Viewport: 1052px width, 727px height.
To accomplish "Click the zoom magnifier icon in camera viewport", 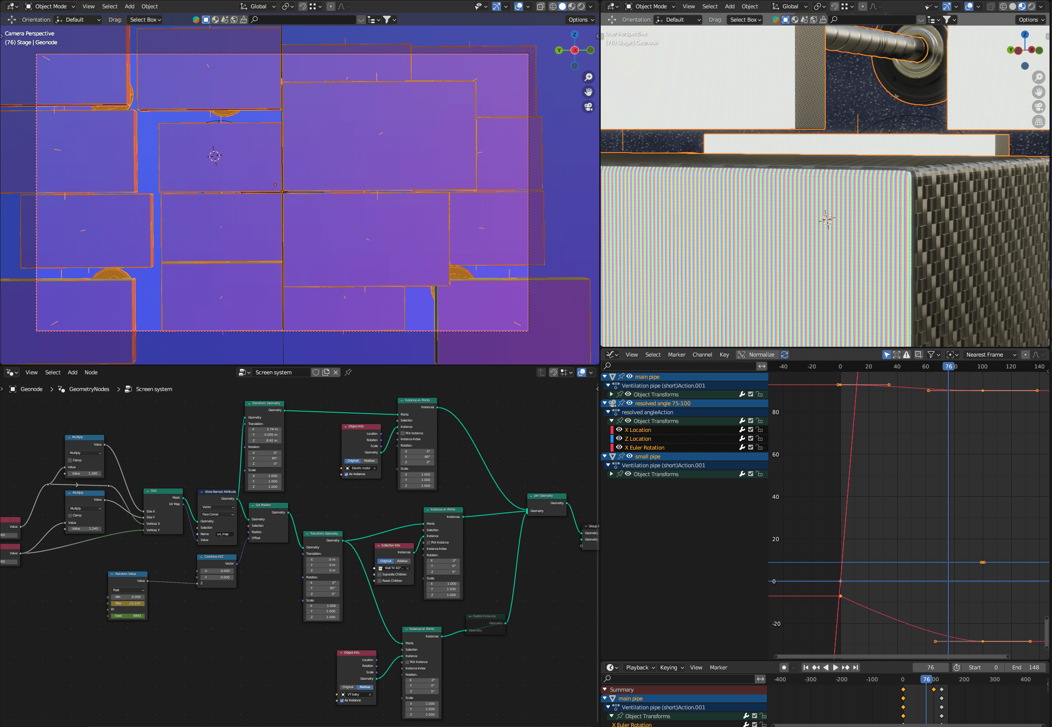I will [588, 77].
